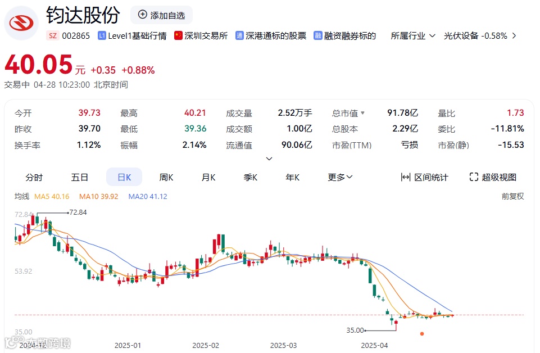Screen dimensions: 540x353
Task: Click 流通值 value 90.06亿
Action: [x=297, y=144]
